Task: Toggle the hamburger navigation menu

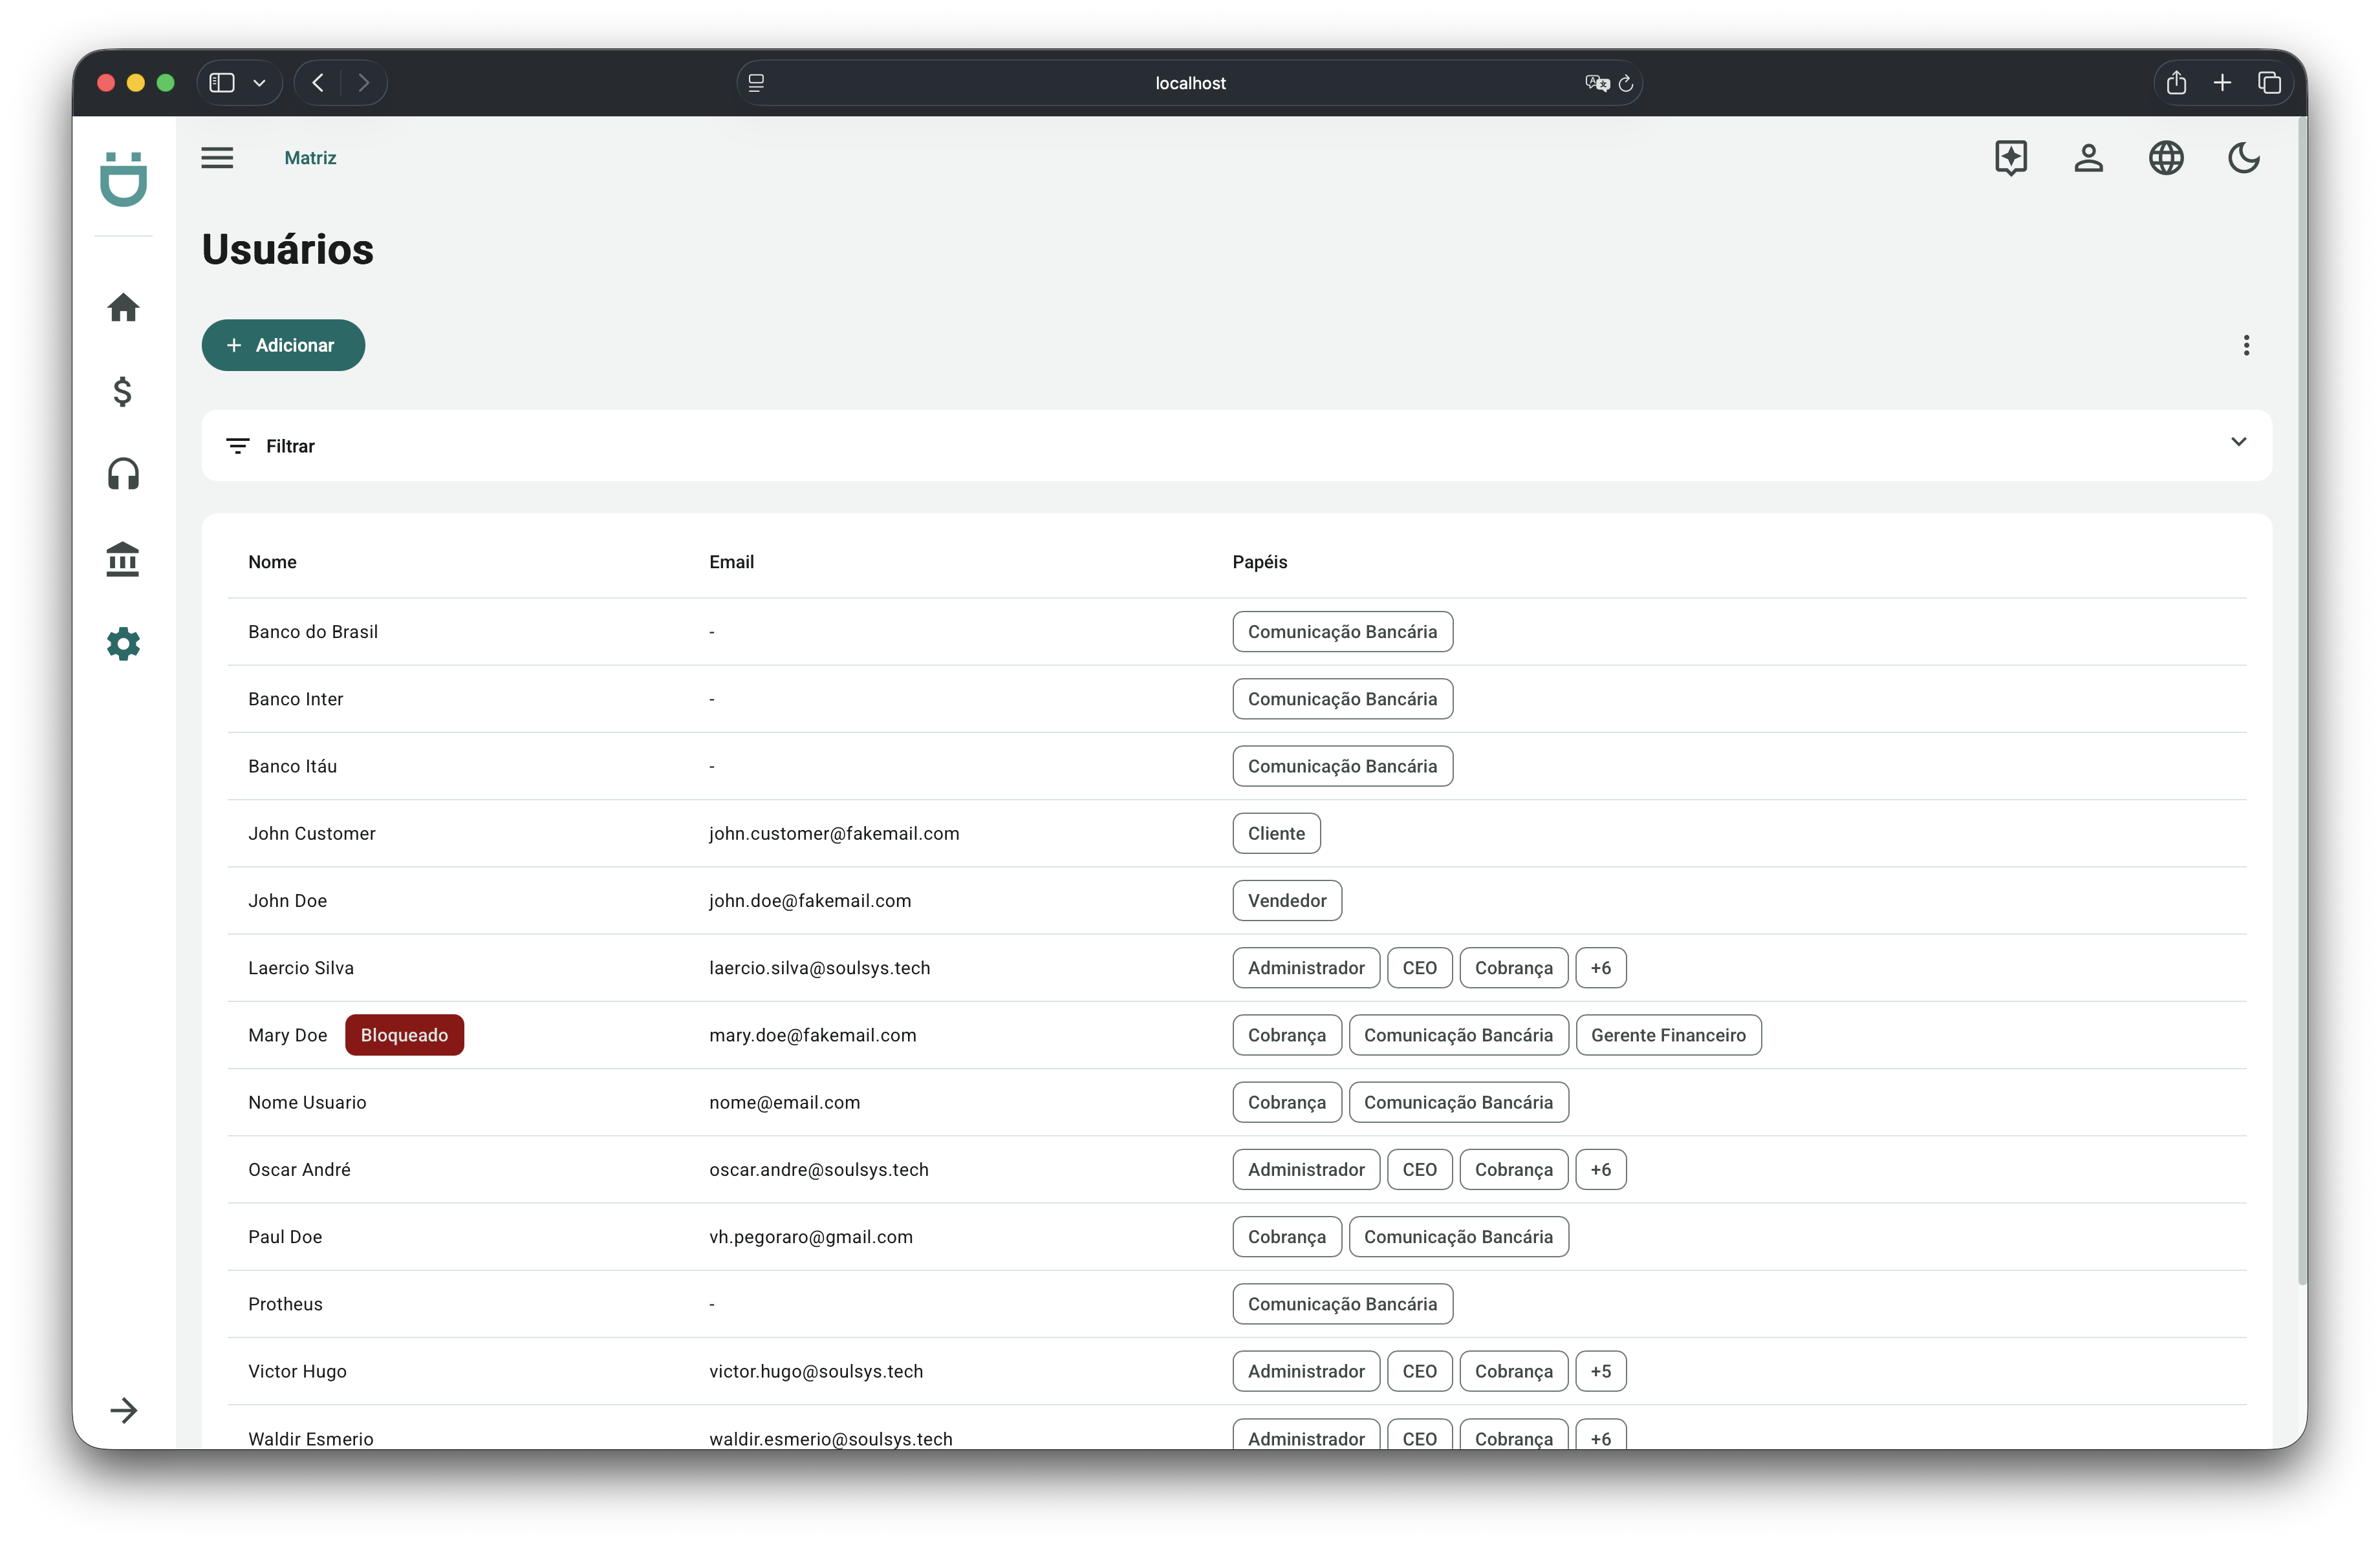Action: (217, 158)
